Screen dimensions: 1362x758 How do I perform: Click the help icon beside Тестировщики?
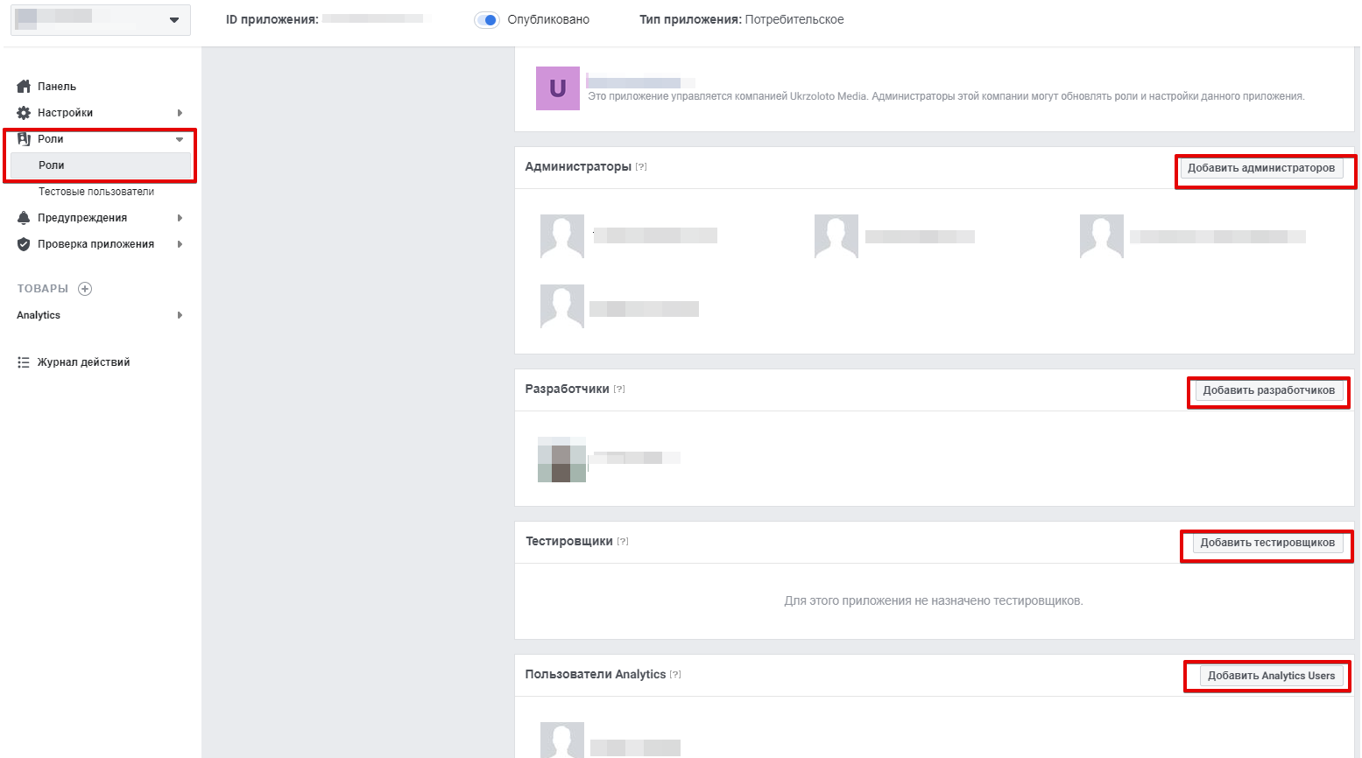pos(623,542)
